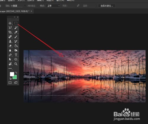Select the Eyedropper tool

(x=16, y=32)
